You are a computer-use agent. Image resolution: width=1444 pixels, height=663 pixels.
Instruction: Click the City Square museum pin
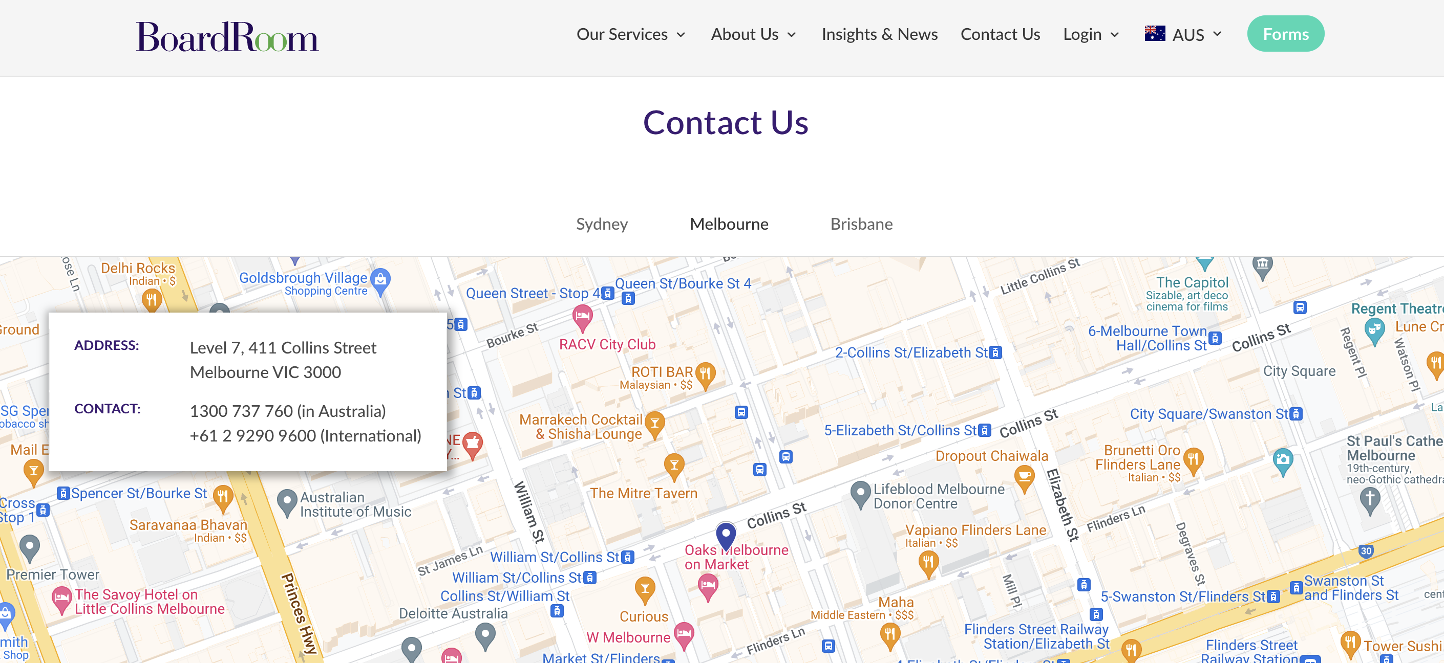coord(1262,268)
